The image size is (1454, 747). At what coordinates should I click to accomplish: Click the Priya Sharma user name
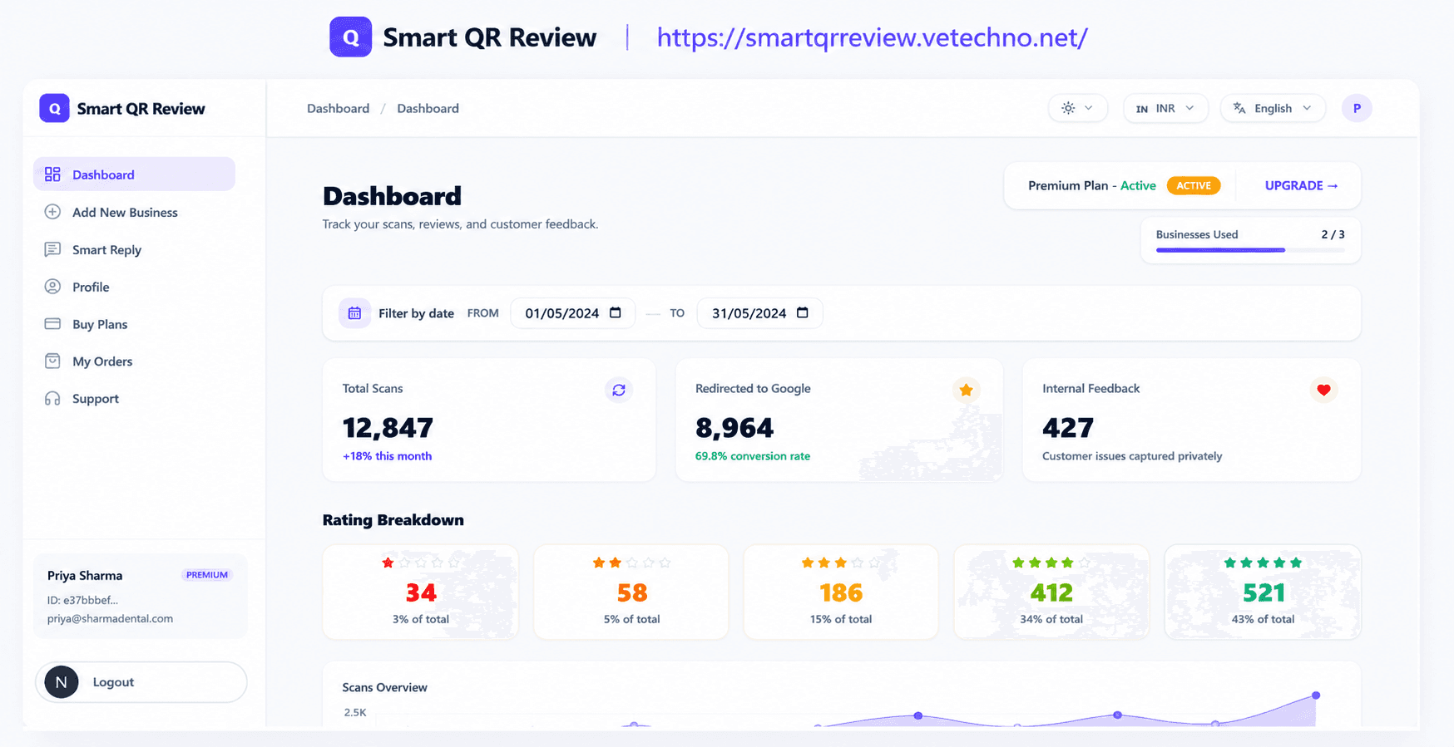coord(85,575)
